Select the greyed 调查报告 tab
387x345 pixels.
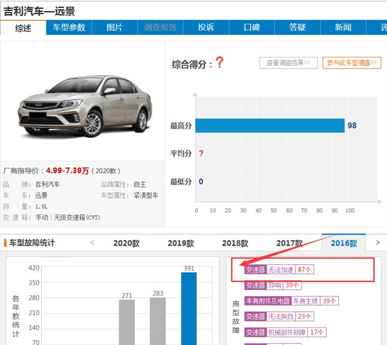click(160, 28)
